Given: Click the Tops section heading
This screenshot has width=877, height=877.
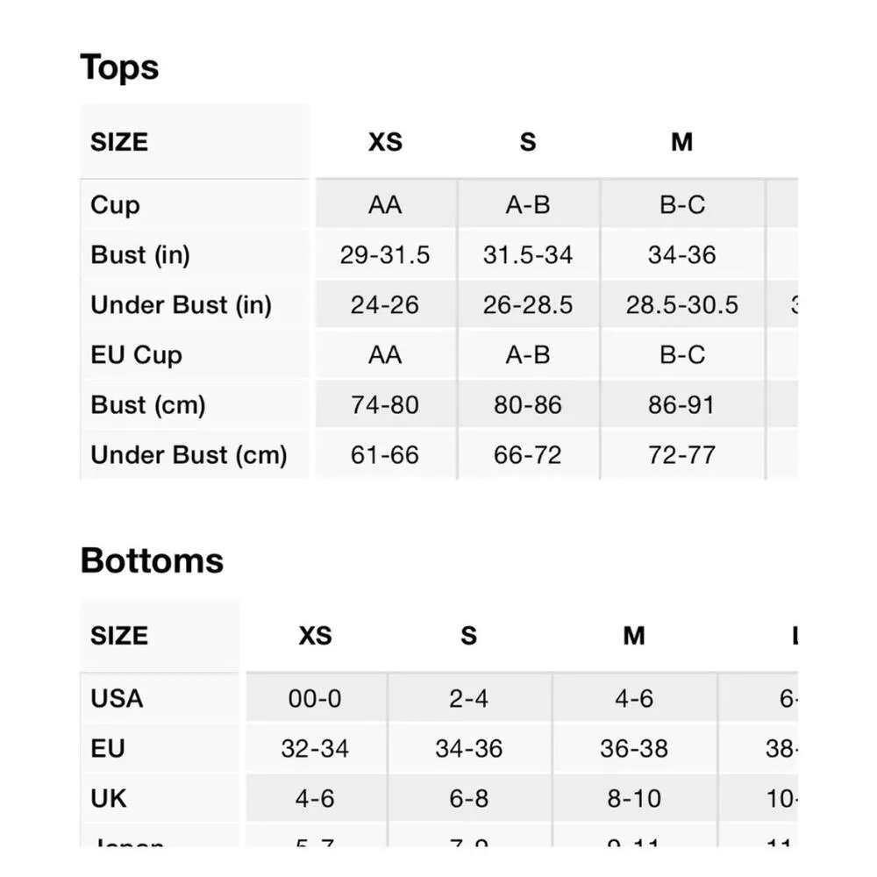Looking at the screenshot, I should (119, 68).
